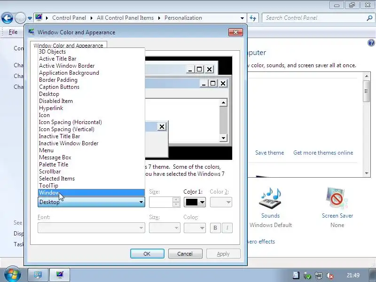This screenshot has height=282, width=376.
Task: Click the preview window scroll down arrow
Action: [223, 138]
